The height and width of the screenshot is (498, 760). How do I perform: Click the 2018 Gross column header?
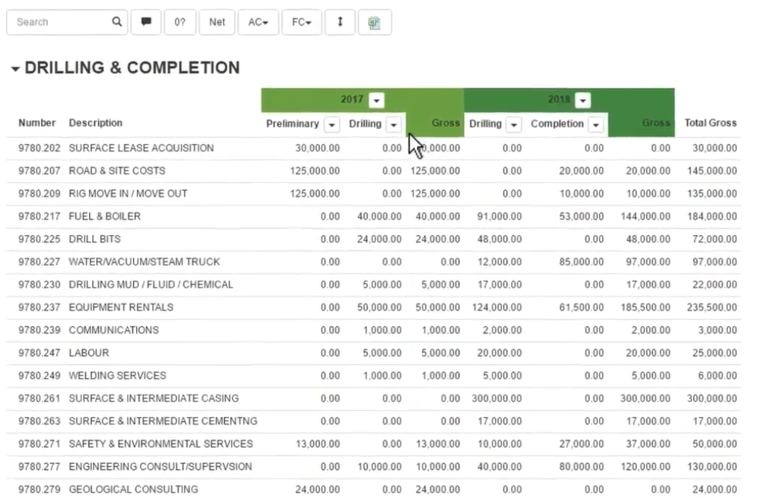point(656,123)
